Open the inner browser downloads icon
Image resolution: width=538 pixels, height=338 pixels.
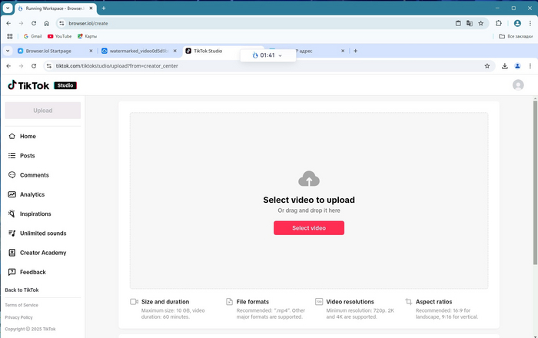click(505, 66)
